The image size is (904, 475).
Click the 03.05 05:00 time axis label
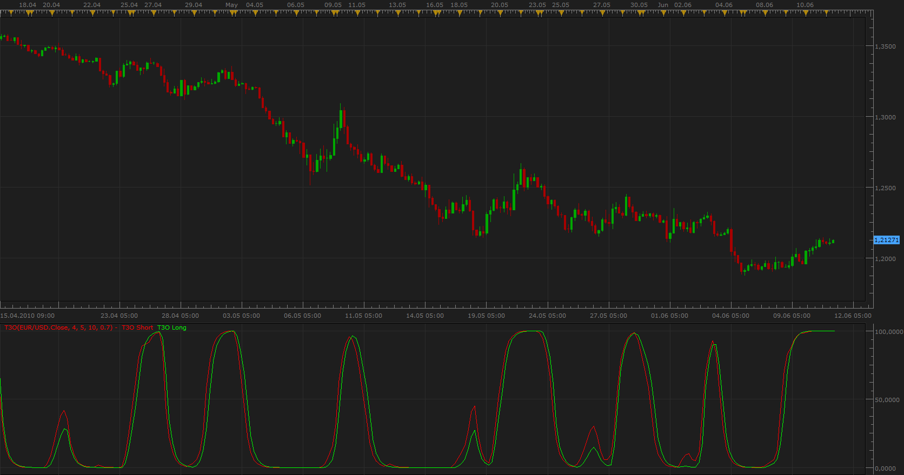[x=242, y=316]
